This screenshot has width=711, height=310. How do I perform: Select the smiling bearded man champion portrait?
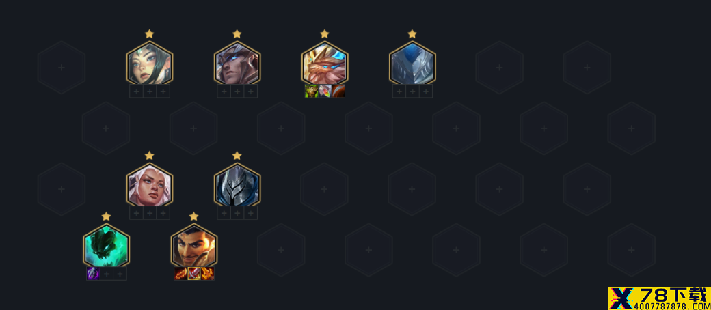(x=193, y=246)
